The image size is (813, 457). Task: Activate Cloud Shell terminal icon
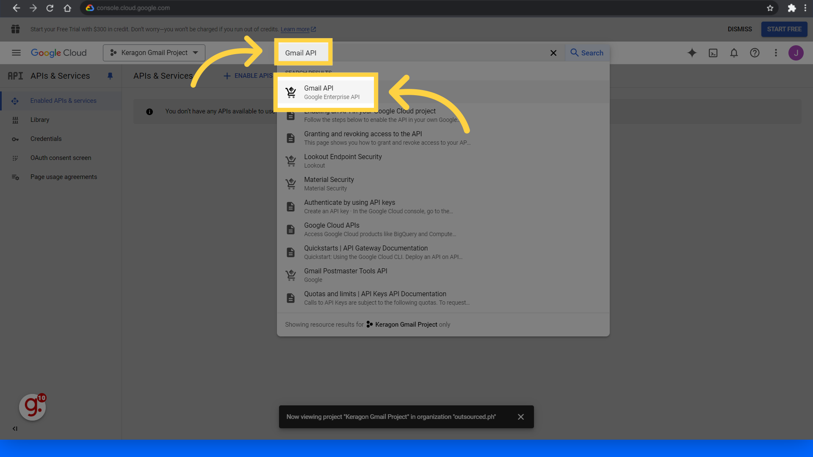pyautogui.click(x=713, y=53)
